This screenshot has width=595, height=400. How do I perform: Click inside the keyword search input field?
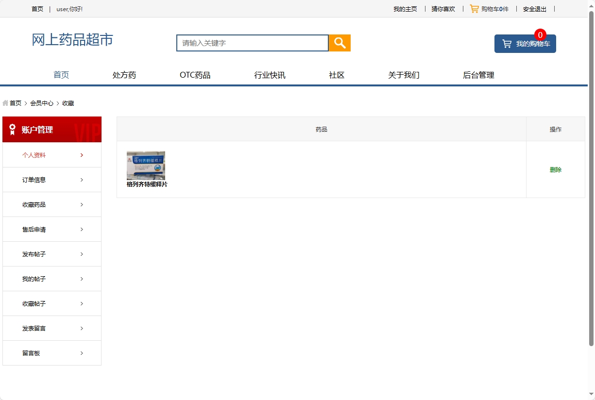pyautogui.click(x=252, y=43)
